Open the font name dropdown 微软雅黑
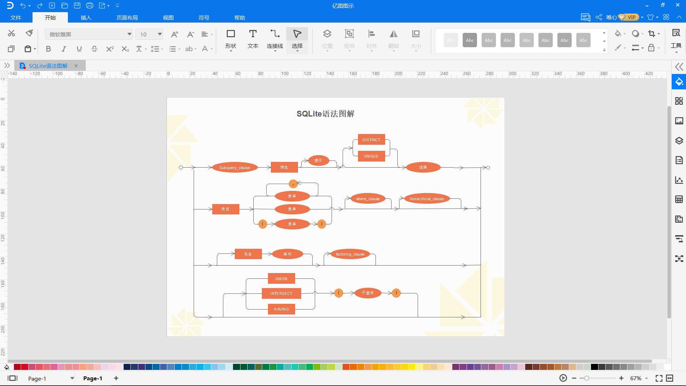Viewport: 686px width, 386px height. click(x=129, y=34)
